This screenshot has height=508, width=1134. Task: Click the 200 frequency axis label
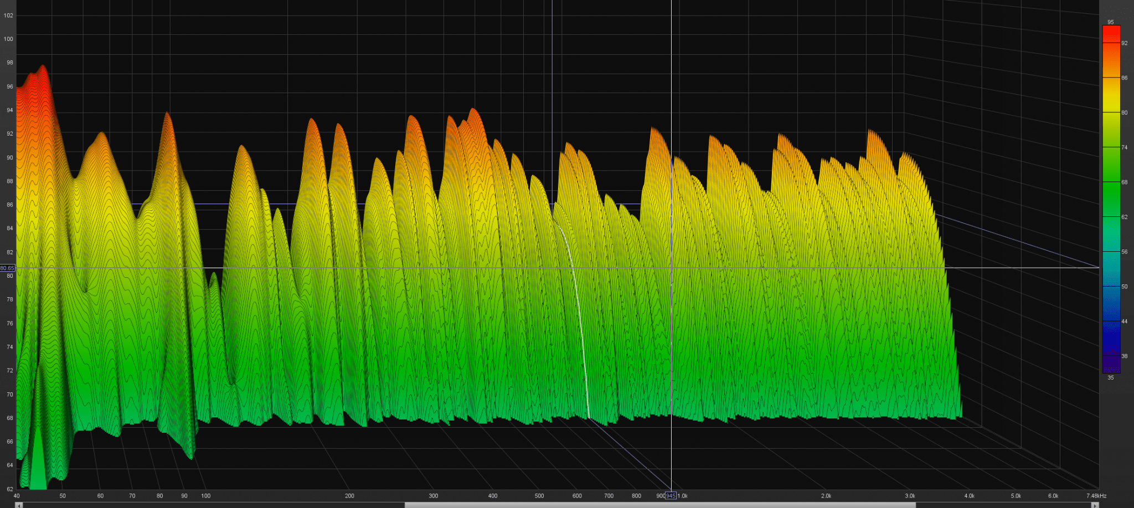pyautogui.click(x=349, y=496)
